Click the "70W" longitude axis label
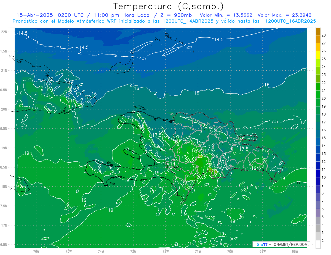Viewport: 331px width, 255px height. point(230,251)
